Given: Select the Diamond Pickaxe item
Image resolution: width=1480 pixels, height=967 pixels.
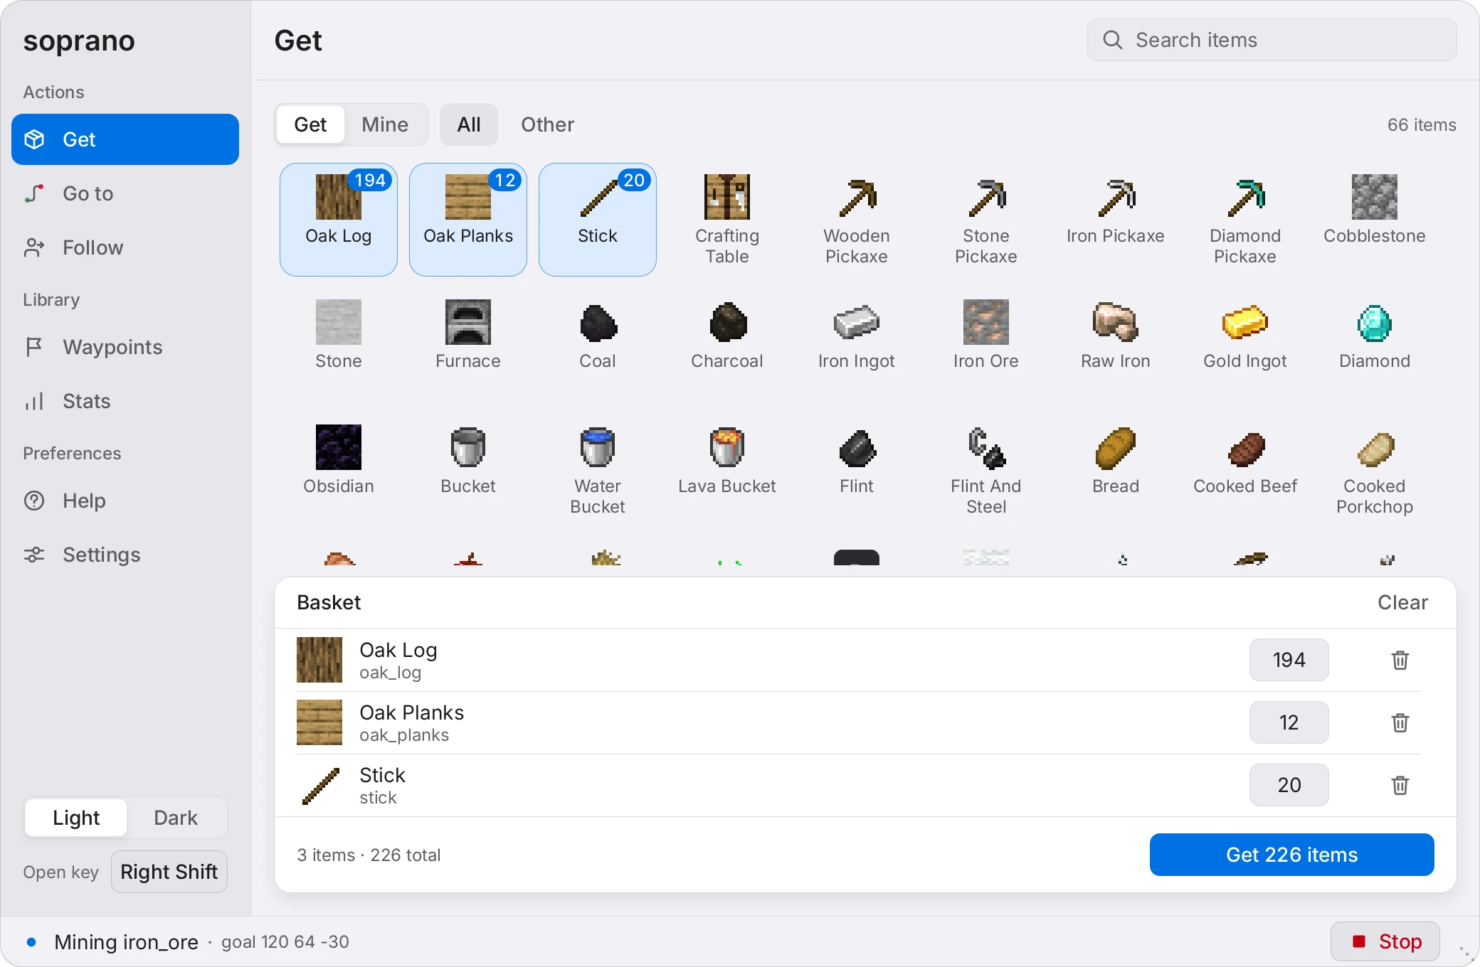Looking at the screenshot, I should click(x=1244, y=220).
